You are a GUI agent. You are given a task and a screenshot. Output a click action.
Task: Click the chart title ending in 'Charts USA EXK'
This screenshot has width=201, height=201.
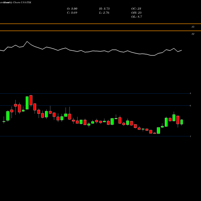pyautogui.click(x=16, y=2)
